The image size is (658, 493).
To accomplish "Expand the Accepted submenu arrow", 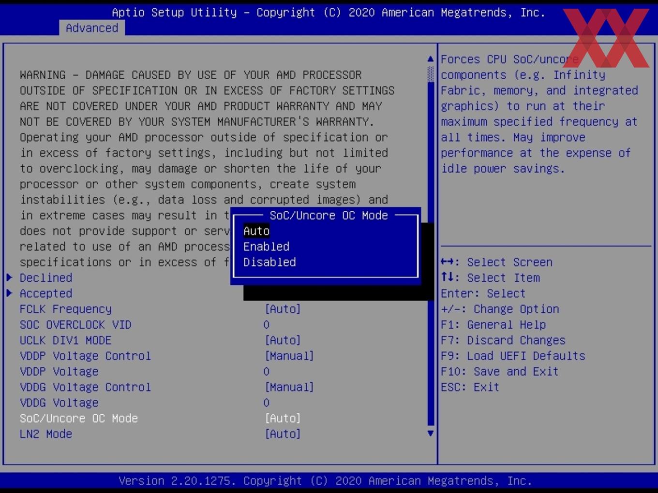I will click(9, 293).
